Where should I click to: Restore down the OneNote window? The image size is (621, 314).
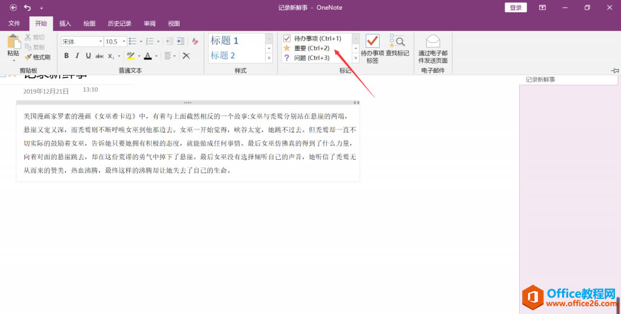(x=587, y=7)
